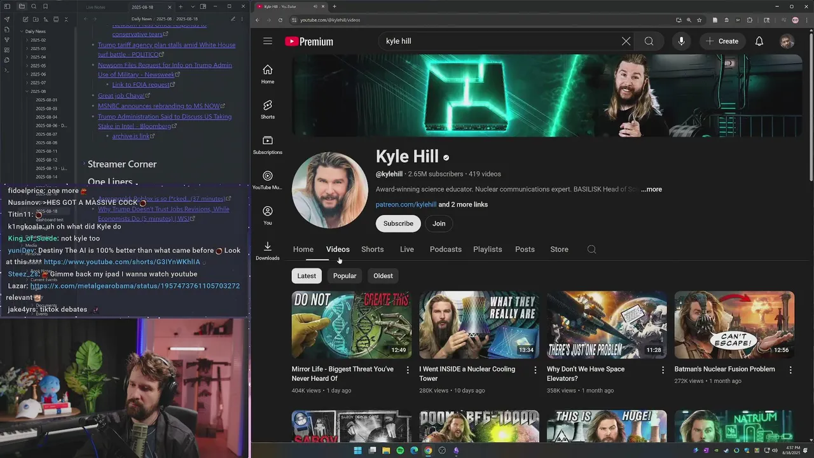
Task: Start voice search with the microphone
Action: 681,41
